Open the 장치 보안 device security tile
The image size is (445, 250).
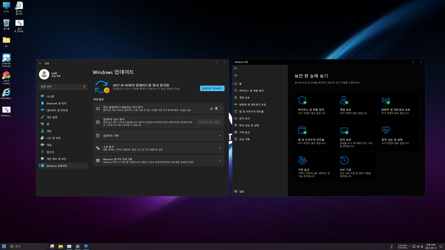(356, 136)
